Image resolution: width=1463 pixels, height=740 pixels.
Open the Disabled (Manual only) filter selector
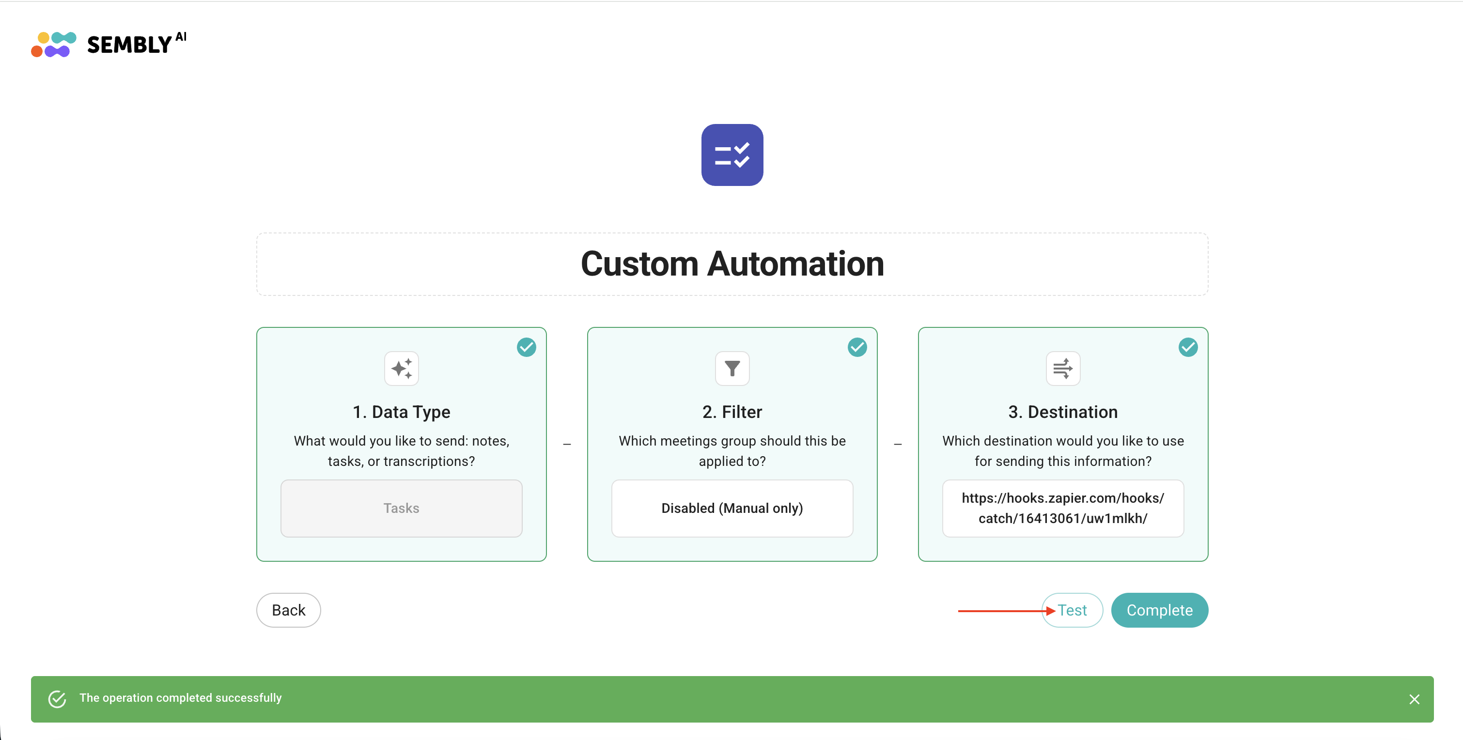(731, 508)
